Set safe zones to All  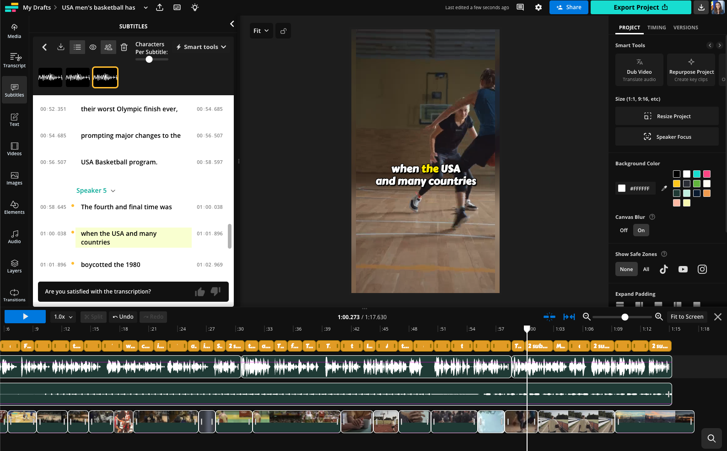(x=646, y=269)
